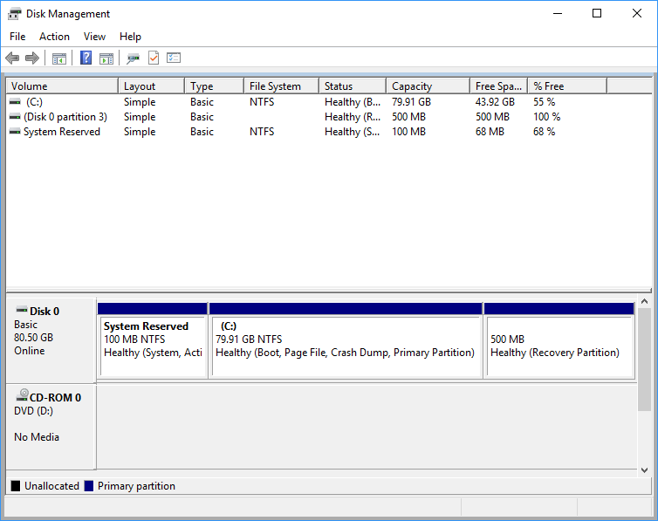Open Help with the blue question mark icon
The width and height of the screenshot is (658, 521).
(86, 58)
